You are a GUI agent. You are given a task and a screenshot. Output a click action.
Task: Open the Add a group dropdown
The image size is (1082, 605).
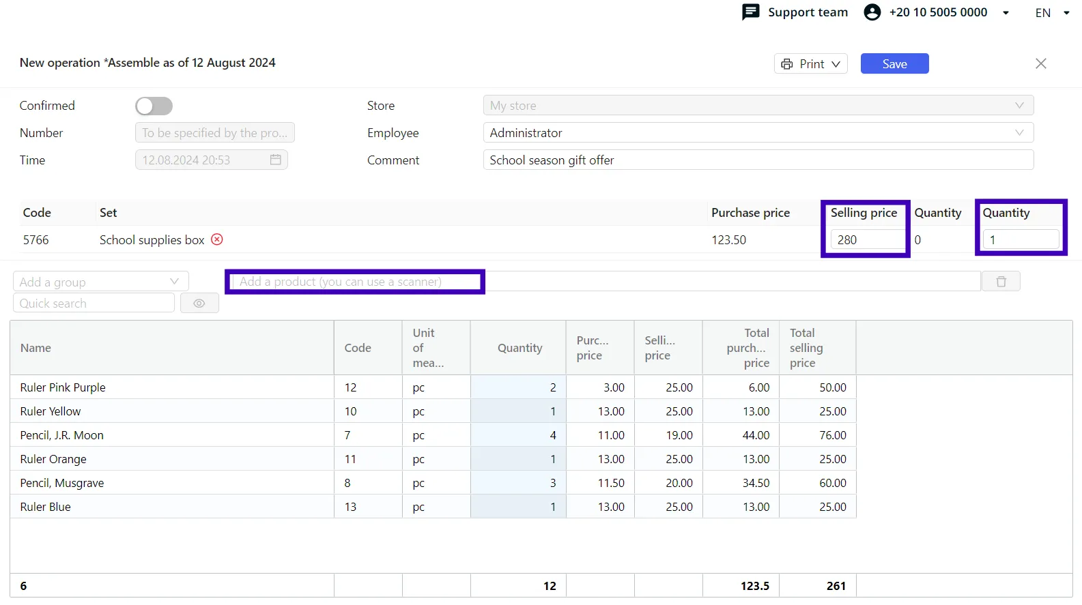click(101, 282)
